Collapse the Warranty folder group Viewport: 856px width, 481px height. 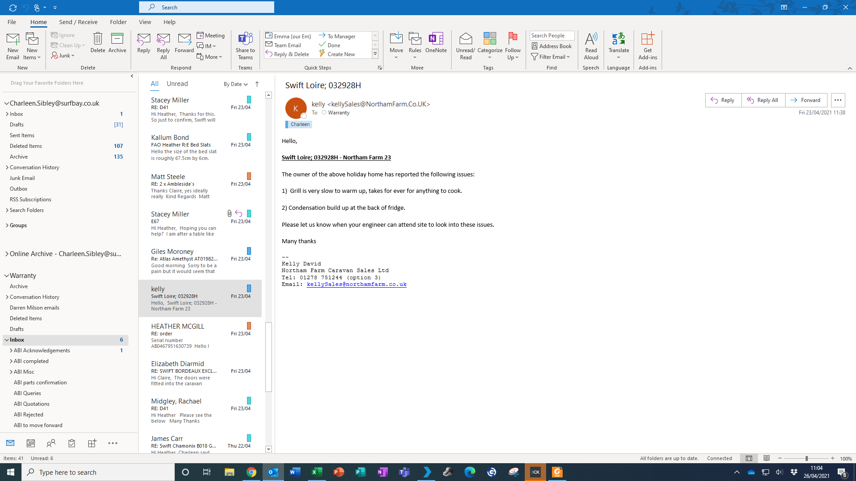(7, 276)
